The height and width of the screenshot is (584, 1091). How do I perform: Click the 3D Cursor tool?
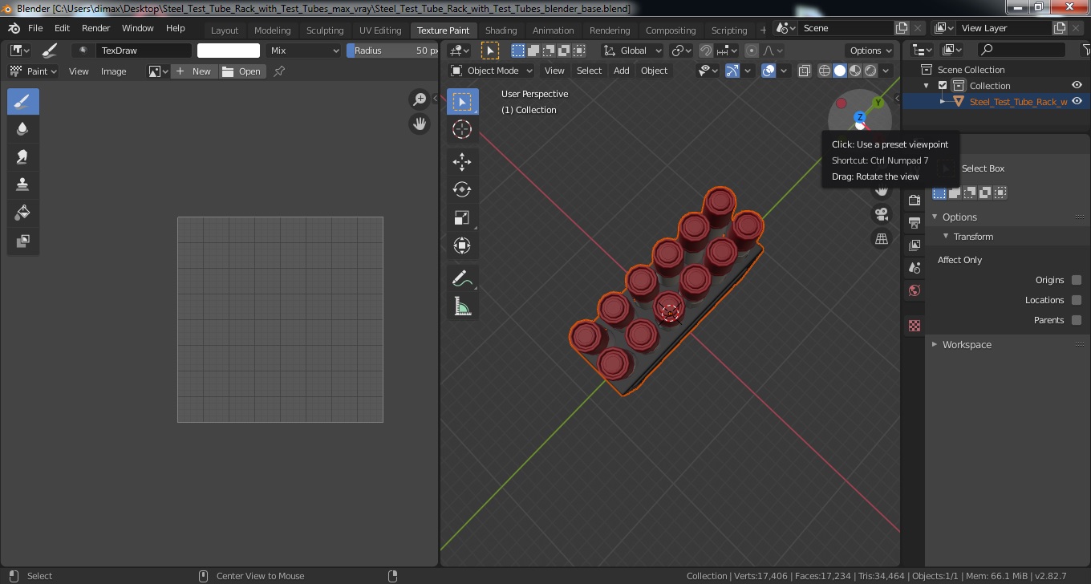462,129
